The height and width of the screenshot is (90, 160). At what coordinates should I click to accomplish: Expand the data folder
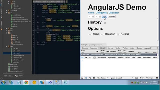pos(6,28)
